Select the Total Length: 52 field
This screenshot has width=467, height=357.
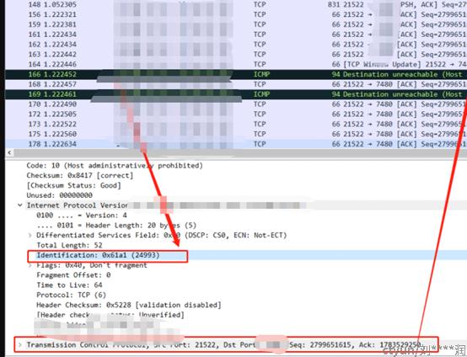pos(69,246)
